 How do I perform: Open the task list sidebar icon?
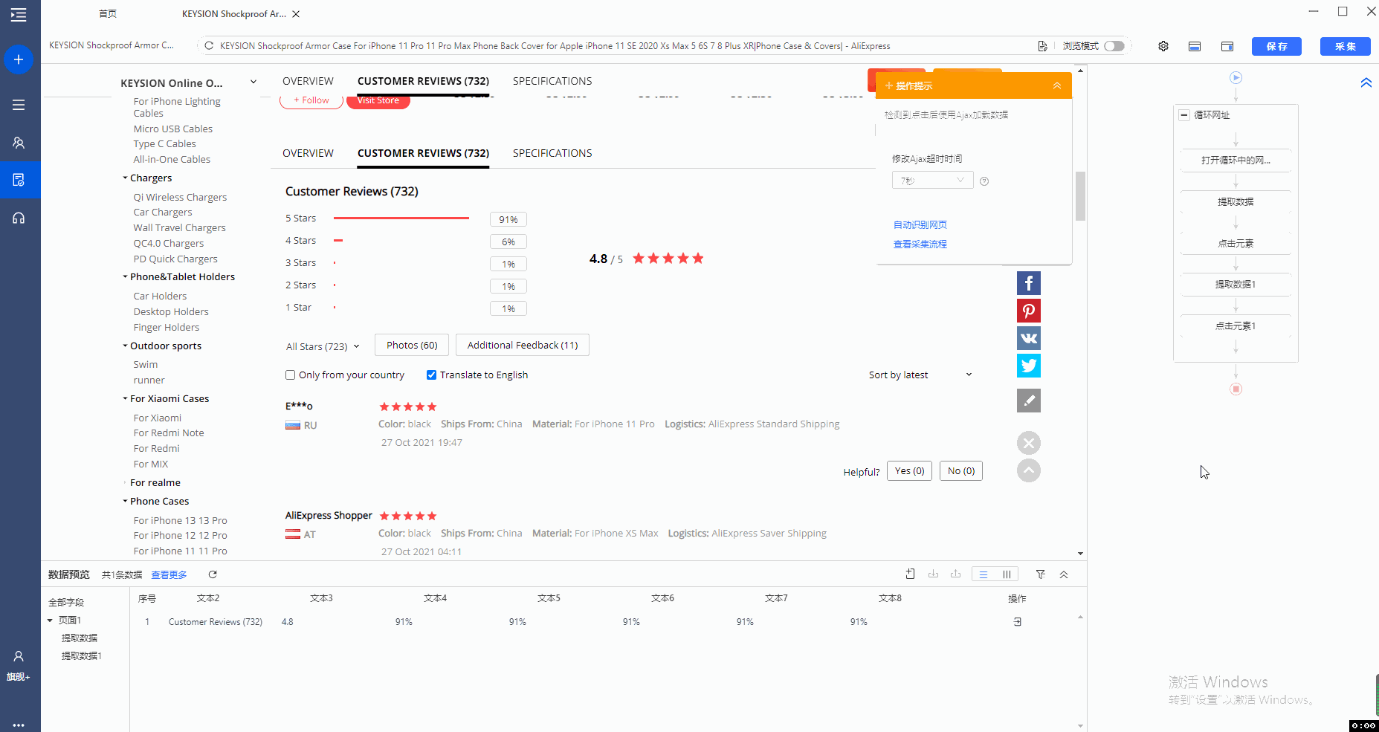[19, 105]
